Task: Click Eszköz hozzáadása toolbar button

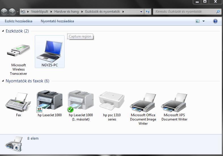Action: 18,21
